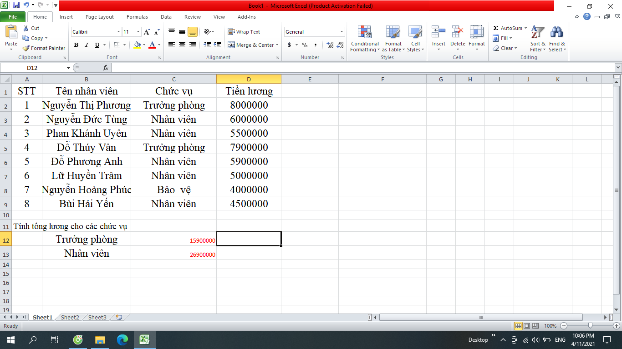Screen dimensions: 622x349
Task: Switch to the Formulas ribbon tab
Action: pos(137,17)
